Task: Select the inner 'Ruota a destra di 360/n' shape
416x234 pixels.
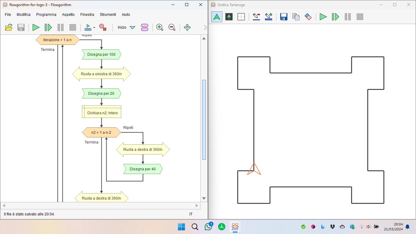Action: pyautogui.click(x=143, y=150)
